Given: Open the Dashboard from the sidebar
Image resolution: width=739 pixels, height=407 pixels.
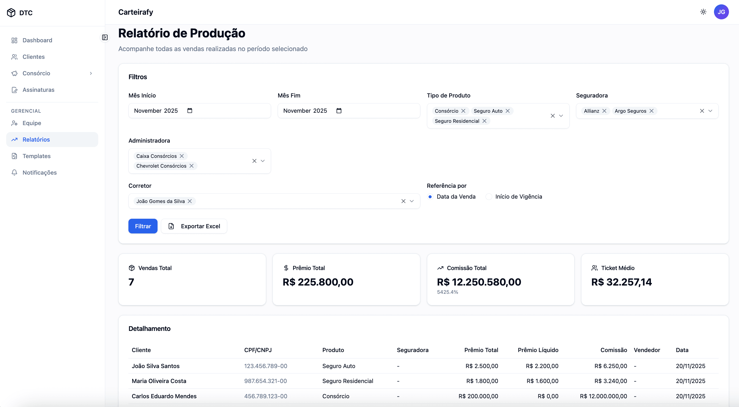Looking at the screenshot, I should click(x=37, y=40).
